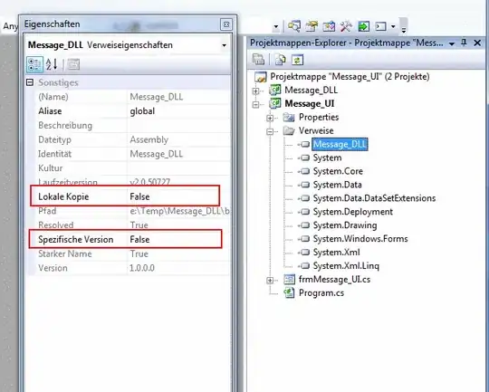Click the Command Window toolbar icon
This screenshot has height=392, width=489.
click(380, 26)
